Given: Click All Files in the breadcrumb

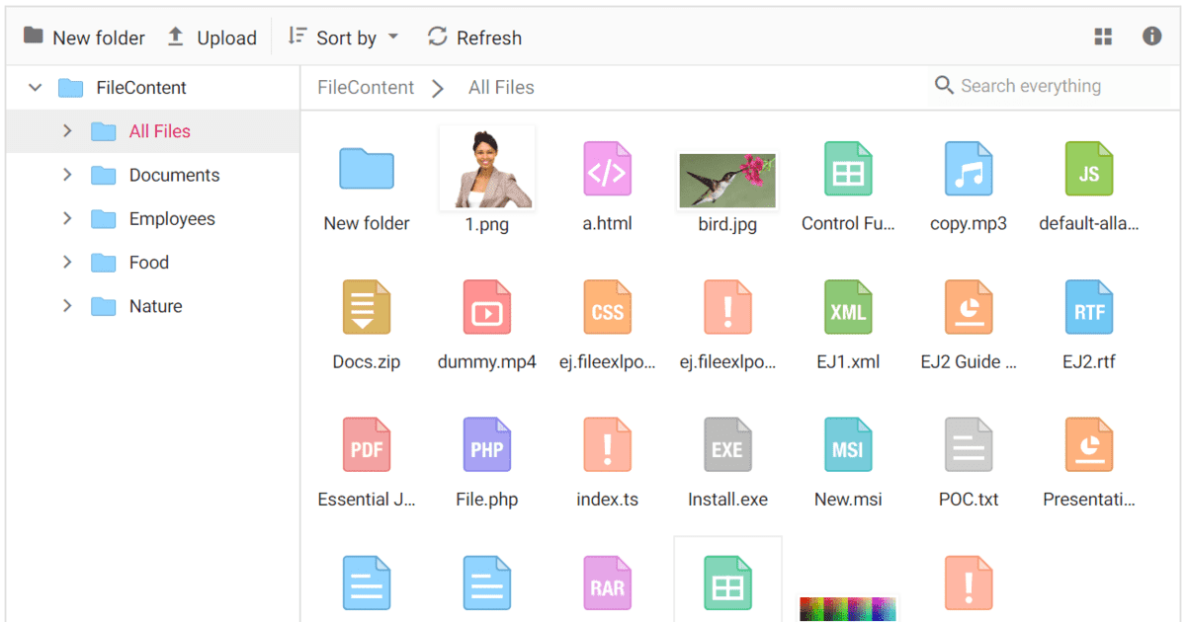Looking at the screenshot, I should 501,87.
